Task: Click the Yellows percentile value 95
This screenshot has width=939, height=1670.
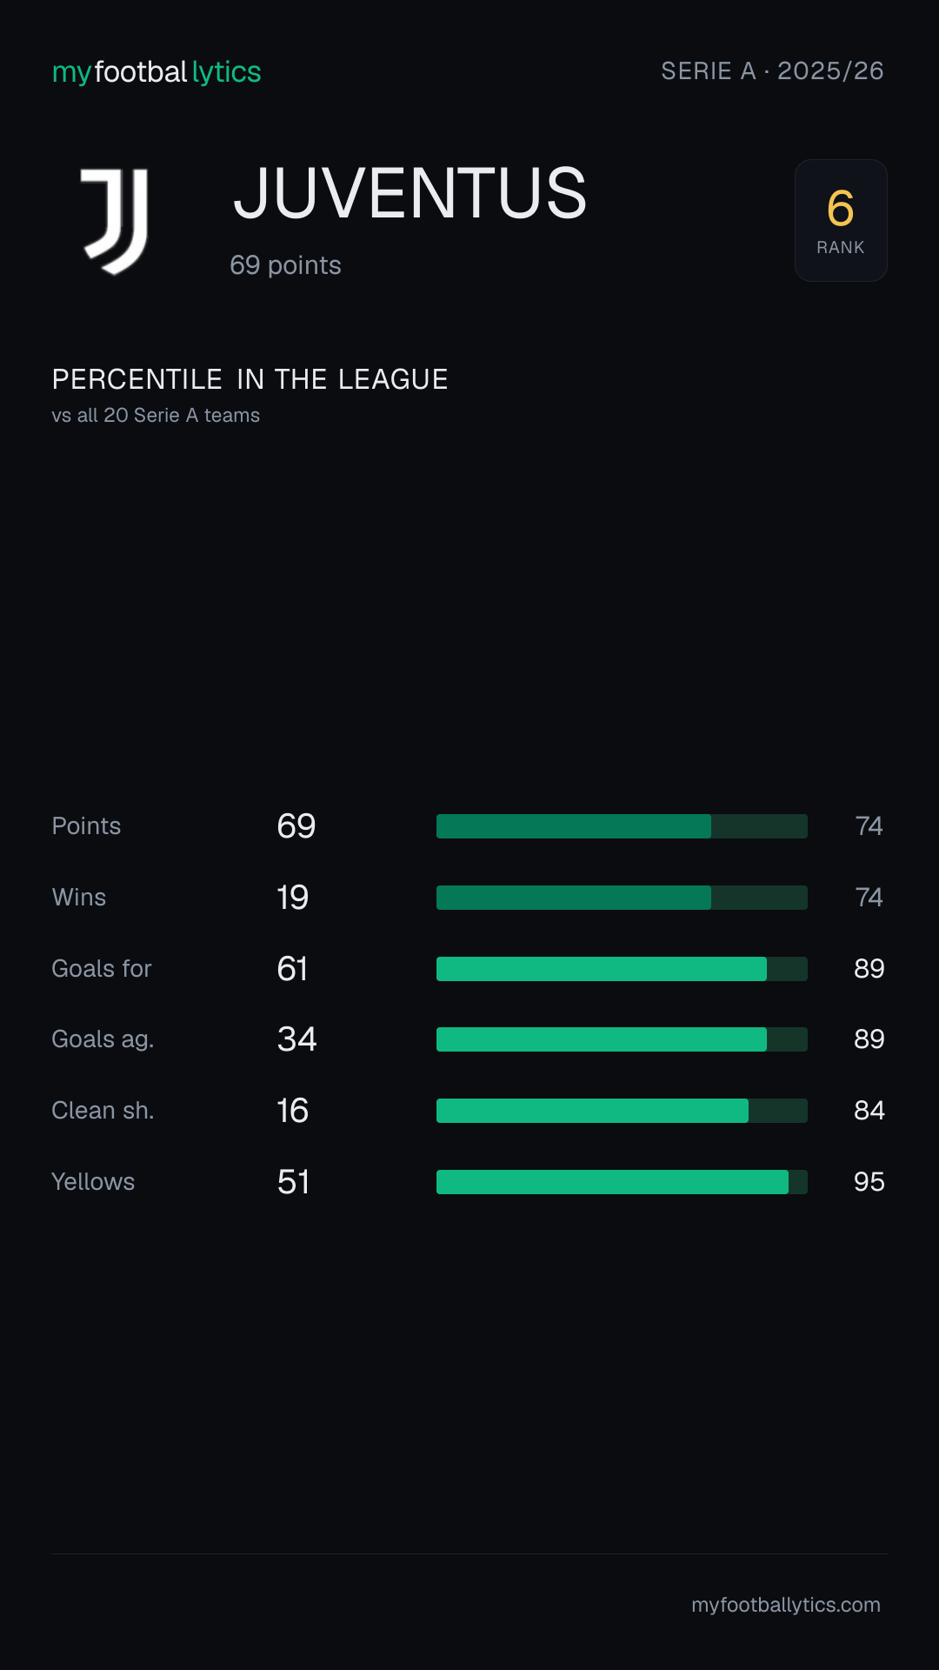Action: [x=869, y=1182]
